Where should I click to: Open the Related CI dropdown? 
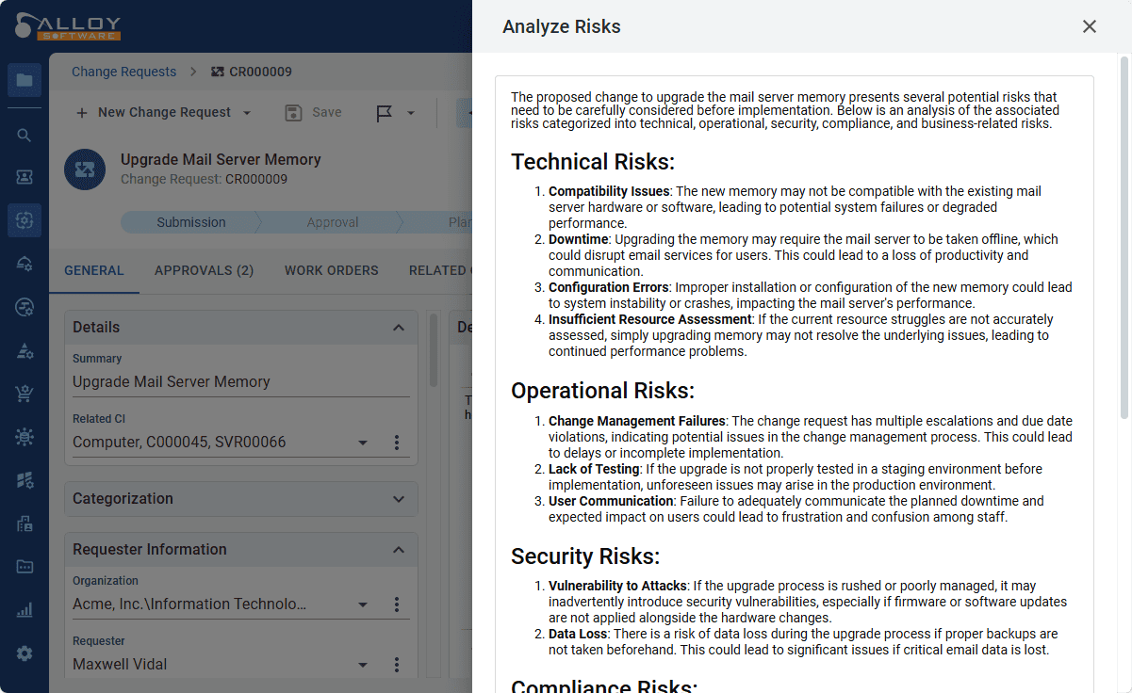pos(363,443)
